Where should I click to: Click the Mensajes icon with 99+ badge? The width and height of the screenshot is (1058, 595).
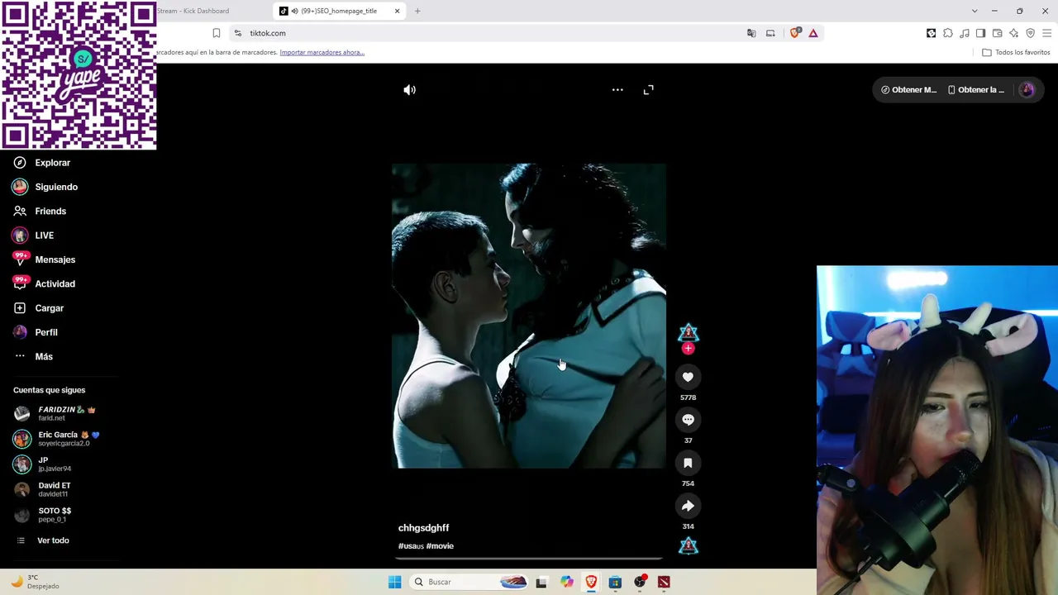pos(20,259)
